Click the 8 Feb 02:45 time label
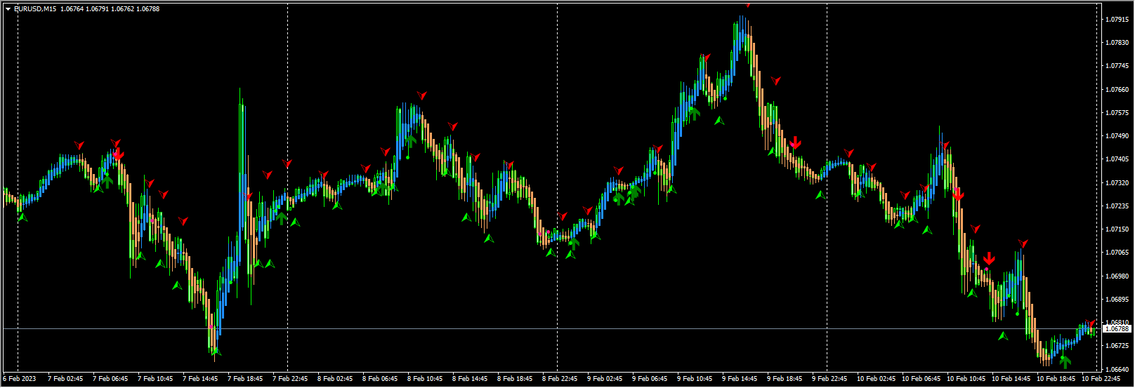Viewport: 1135px width, 388px height. tap(335, 379)
